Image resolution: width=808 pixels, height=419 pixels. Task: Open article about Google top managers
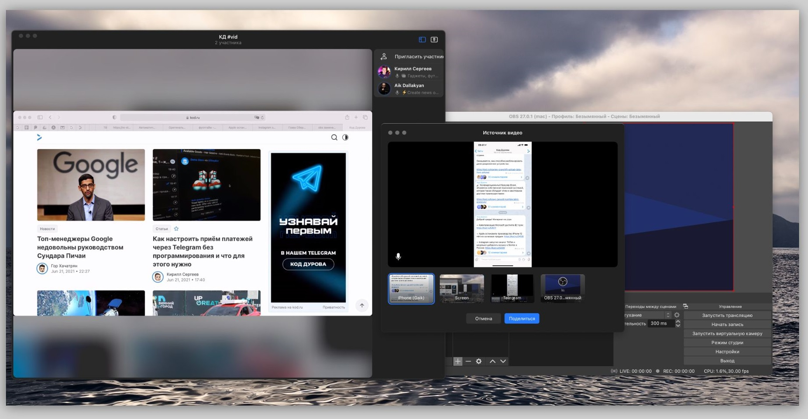tap(80, 247)
